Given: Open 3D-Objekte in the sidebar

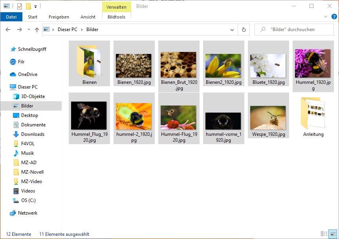Looking at the screenshot, I should click(x=29, y=96).
